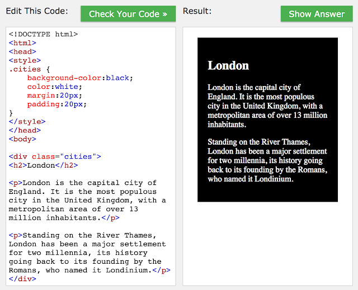This screenshot has width=358, height=290.
Task: Click the rendered paragraph about England's capital
Action: coord(265,106)
